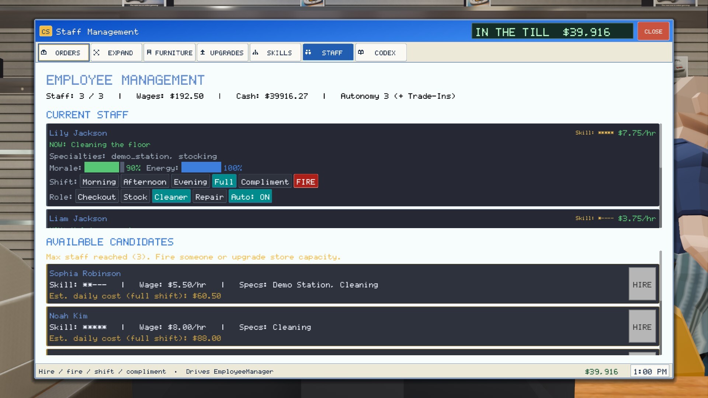This screenshot has height=398, width=708.
Task: Compliment Lily Jackson
Action: click(x=265, y=182)
